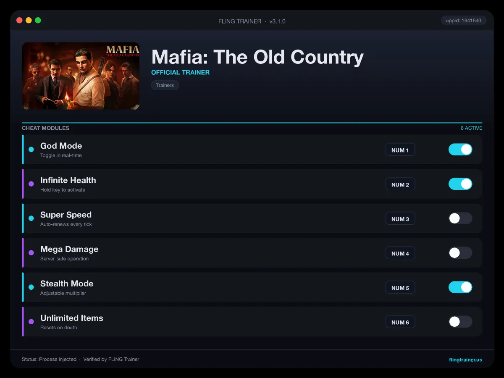Enable Unlimited Items switch
This screenshot has height=378, width=504.
(460, 322)
